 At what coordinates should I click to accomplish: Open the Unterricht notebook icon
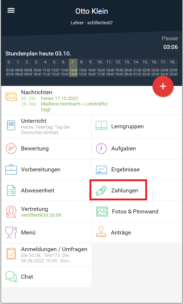click(x=11, y=125)
